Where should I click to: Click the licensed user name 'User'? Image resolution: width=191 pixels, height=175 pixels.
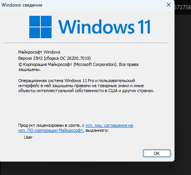[28, 137]
